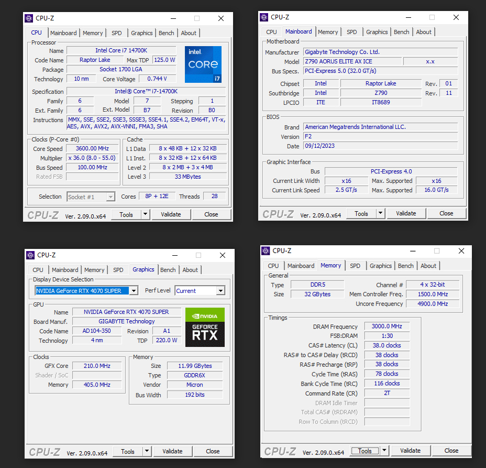
Task: Expand Tools dropdown arrow in Memory window
Action: [x=384, y=450]
